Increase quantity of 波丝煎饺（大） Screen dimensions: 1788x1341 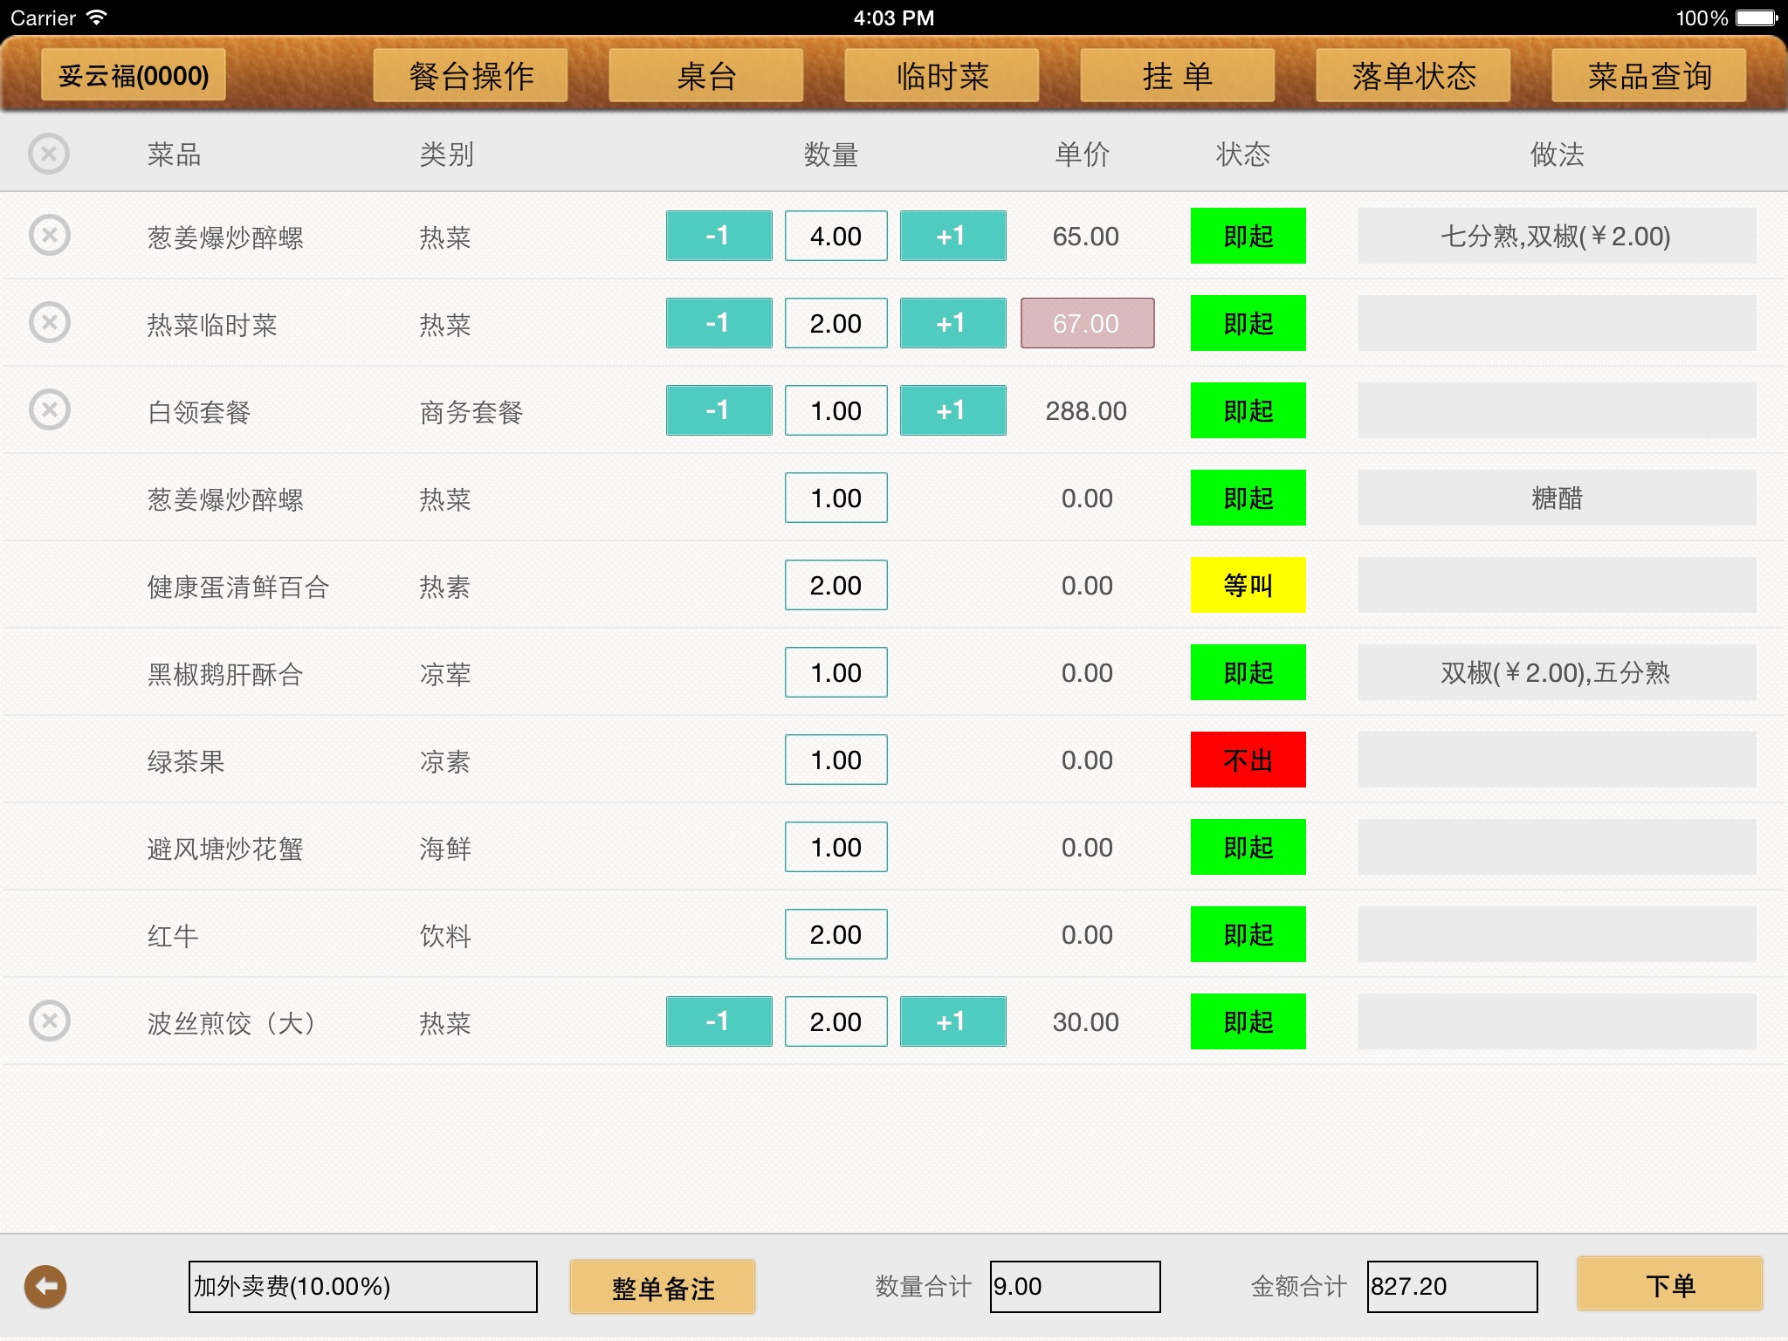pos(952,1021)
